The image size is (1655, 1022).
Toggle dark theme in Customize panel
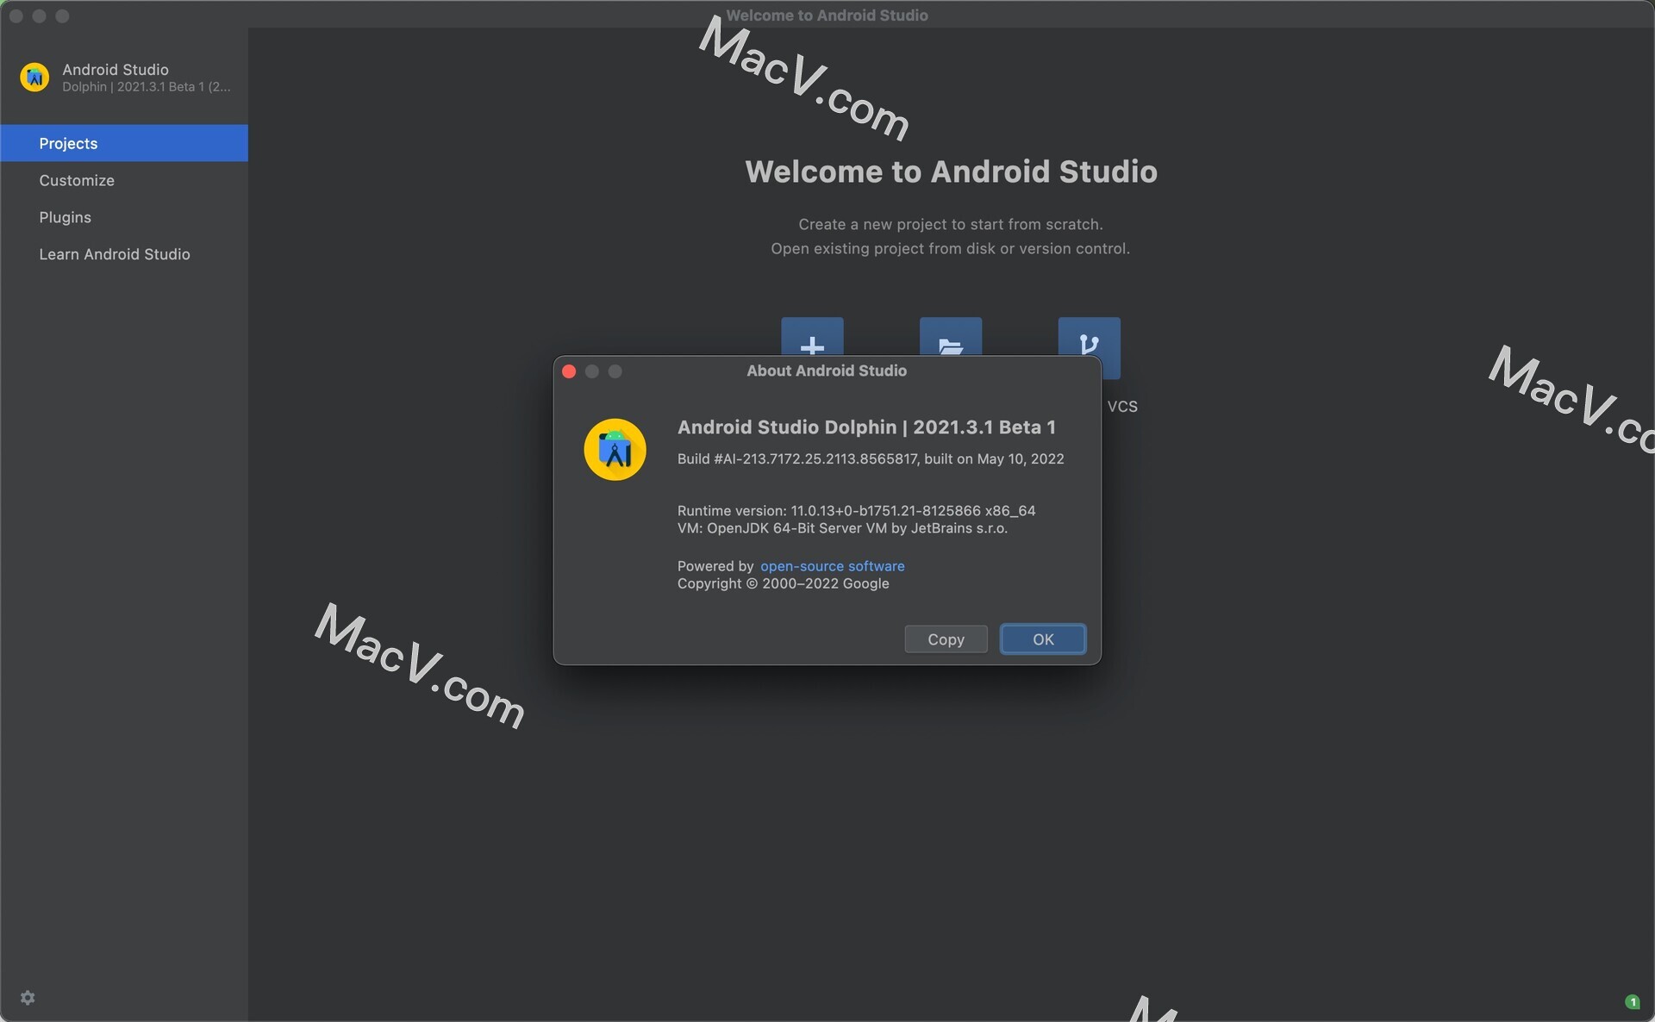tap(76, 178)
